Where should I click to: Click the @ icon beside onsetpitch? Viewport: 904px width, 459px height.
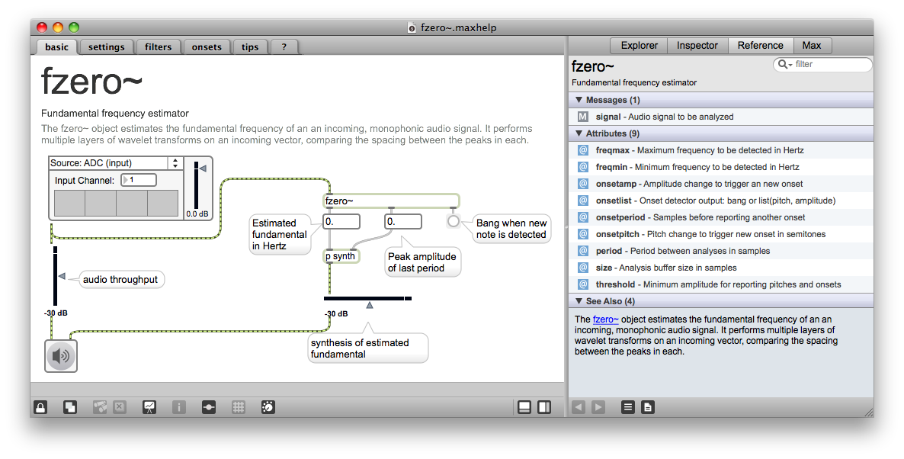pyautogui.click(x=583, y=234)
